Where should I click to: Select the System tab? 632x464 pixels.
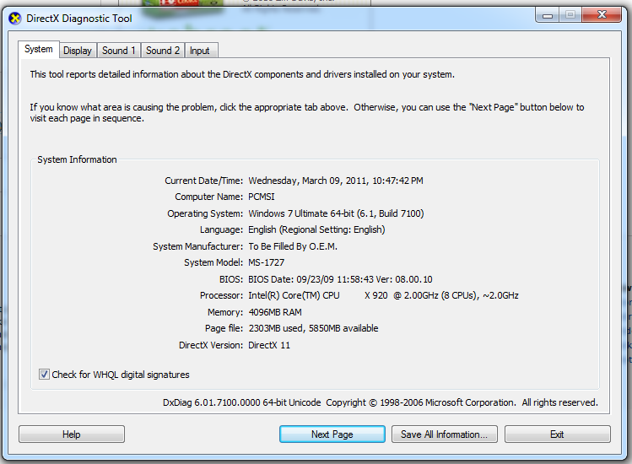tap(39, 49)
